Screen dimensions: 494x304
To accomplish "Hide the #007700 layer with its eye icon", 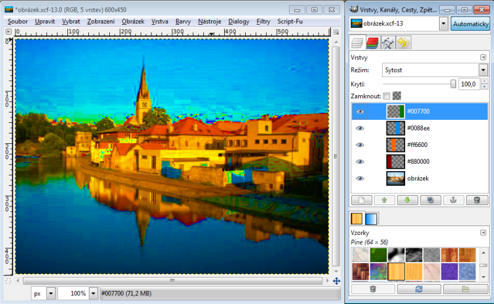I will pos(360,111).
